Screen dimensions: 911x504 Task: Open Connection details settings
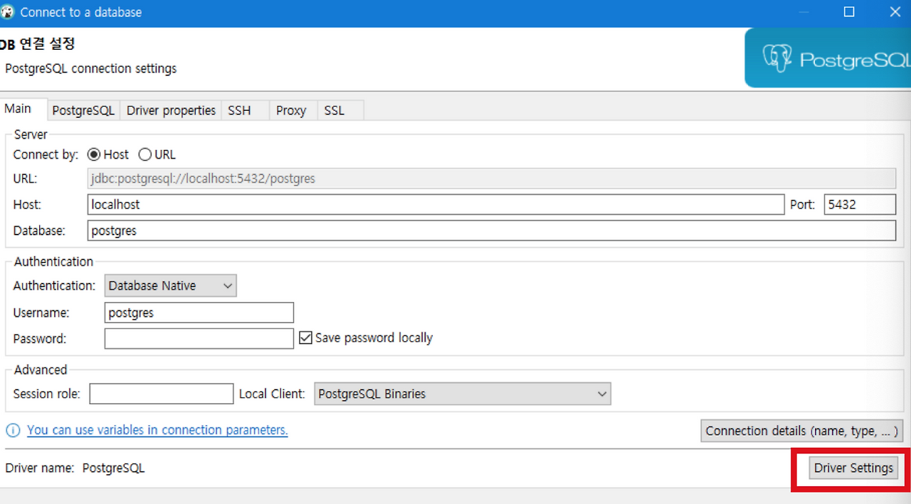pyautogui.click(x=801, y=431)
